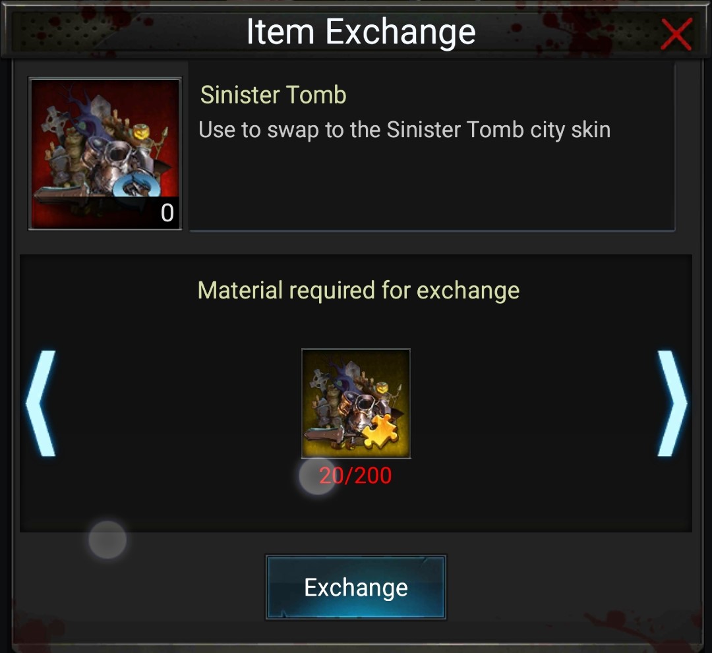Click the owned quantity 0 on skin icon
The width and height of the screenshot is (712, 653).
pos(167,213)
